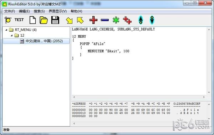Click the green asterisk icon
The image size is (214, 135).
116,20
